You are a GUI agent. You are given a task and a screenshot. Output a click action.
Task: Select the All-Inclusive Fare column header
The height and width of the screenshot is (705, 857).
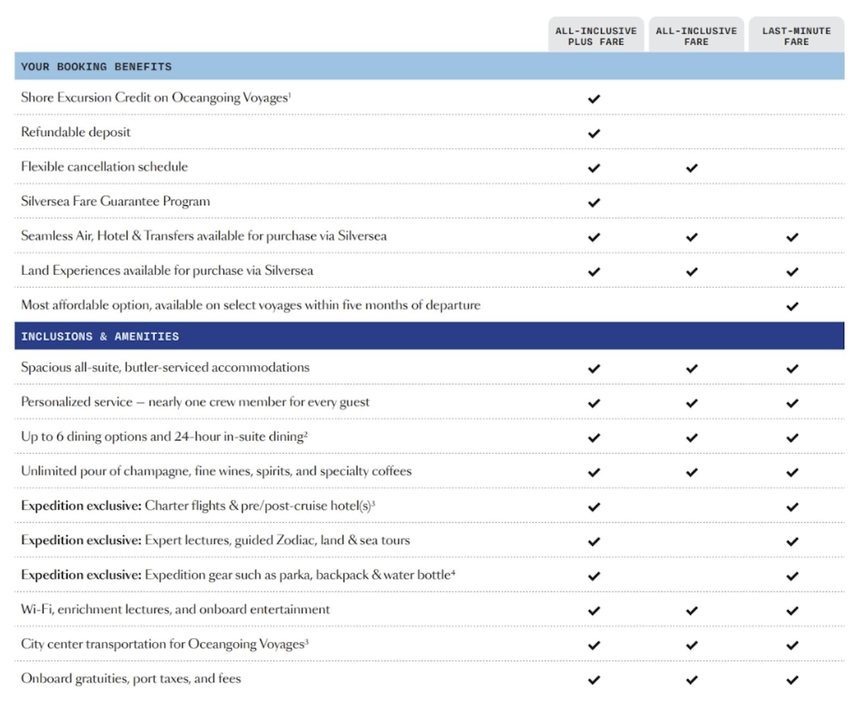pyautogui.click(x=696, y=36)
